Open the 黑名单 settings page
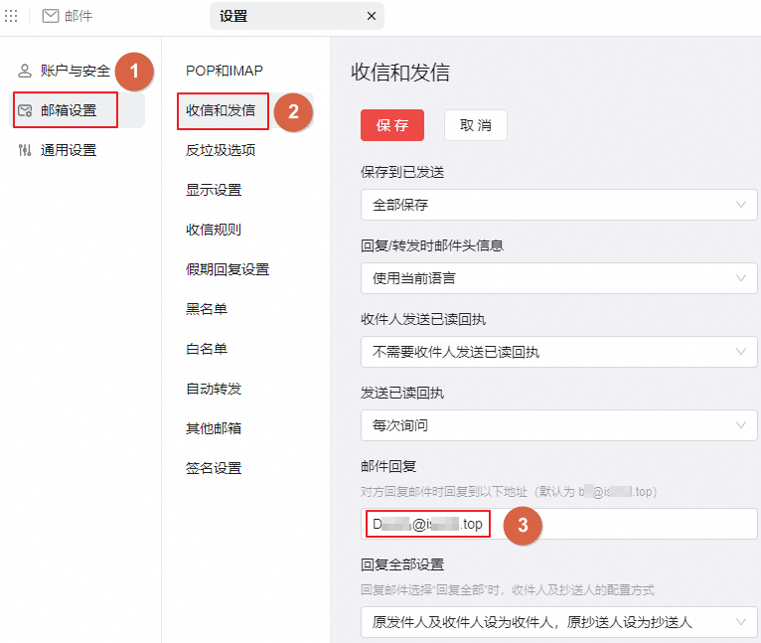This screenshot has height=643, width=761. tap(207, 309)
